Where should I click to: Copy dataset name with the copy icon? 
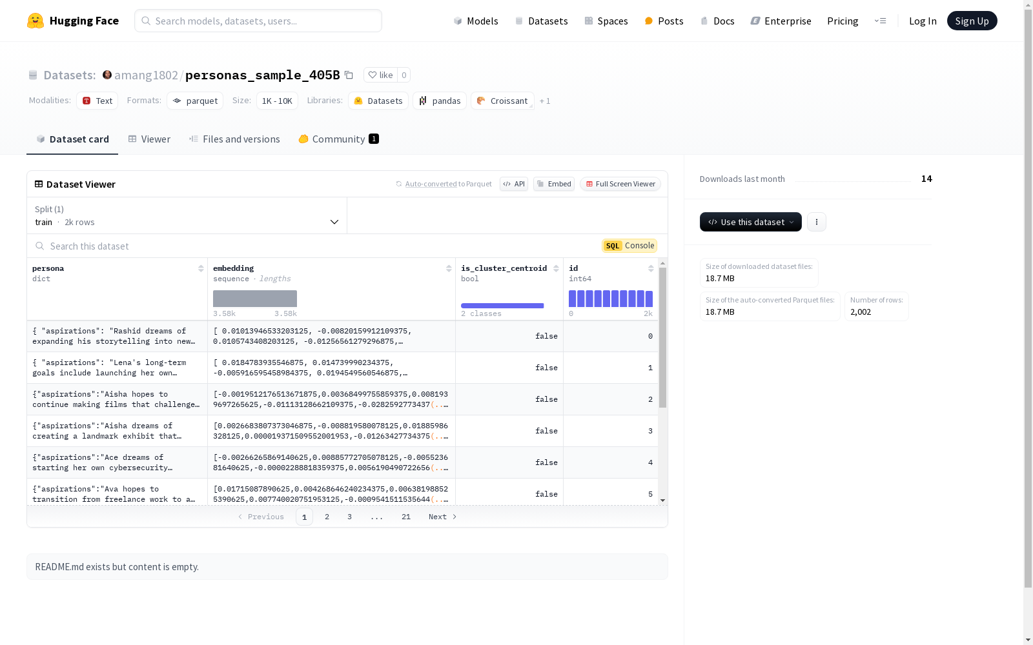click(349, 75)
